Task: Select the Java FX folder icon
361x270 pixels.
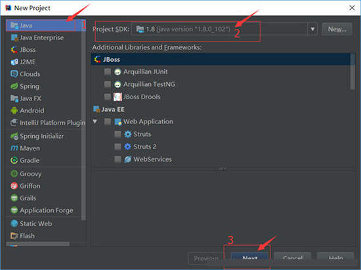Action: pos(14,99)
